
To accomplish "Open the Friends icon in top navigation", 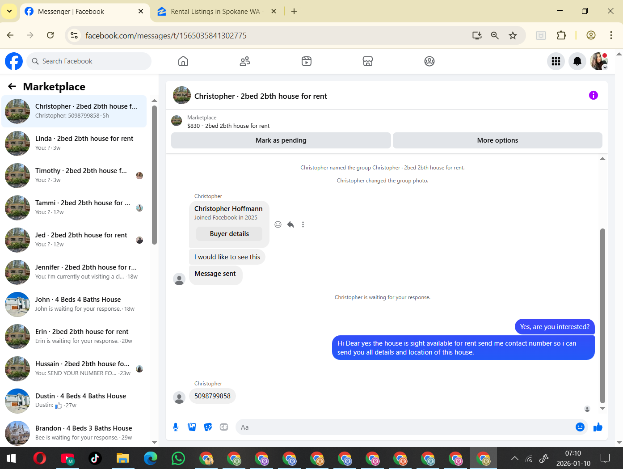I will tap(245, 61).
